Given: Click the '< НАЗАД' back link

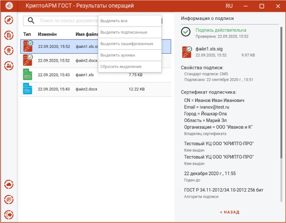Looking at the screenshot, I should [230, 212].
